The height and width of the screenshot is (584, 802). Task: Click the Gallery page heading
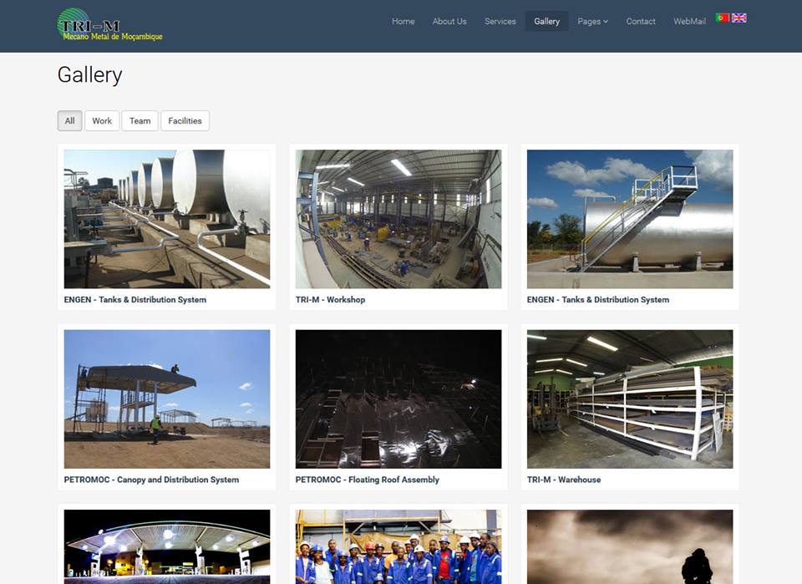(90, 74)
